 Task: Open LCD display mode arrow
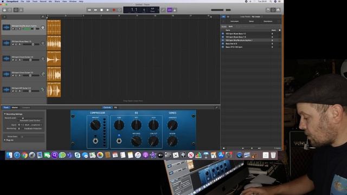[x=158, y=10]
